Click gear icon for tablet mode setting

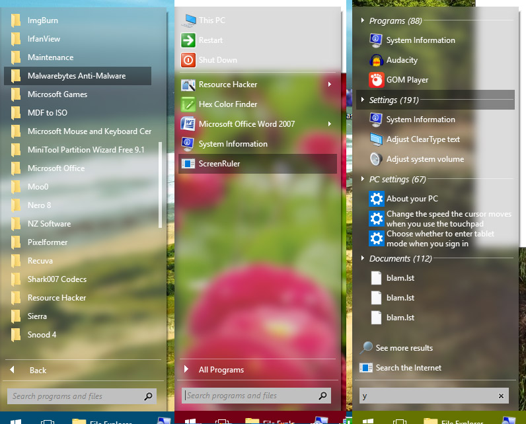[x=377, y=238]
